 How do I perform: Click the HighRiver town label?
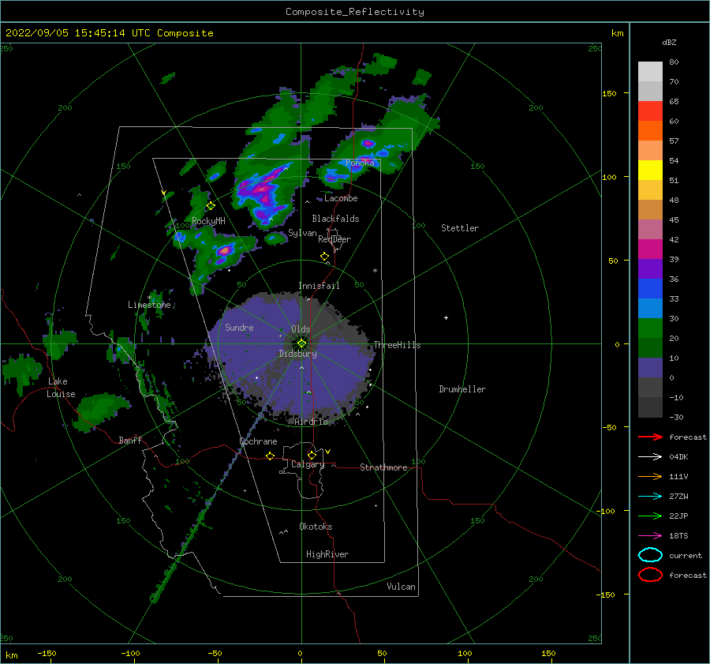point(327,554)
